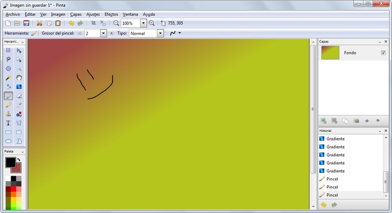Screen dimensions: 392x213
Task: Select the Paint Bucket tool
Action: [x=8, y=87]
